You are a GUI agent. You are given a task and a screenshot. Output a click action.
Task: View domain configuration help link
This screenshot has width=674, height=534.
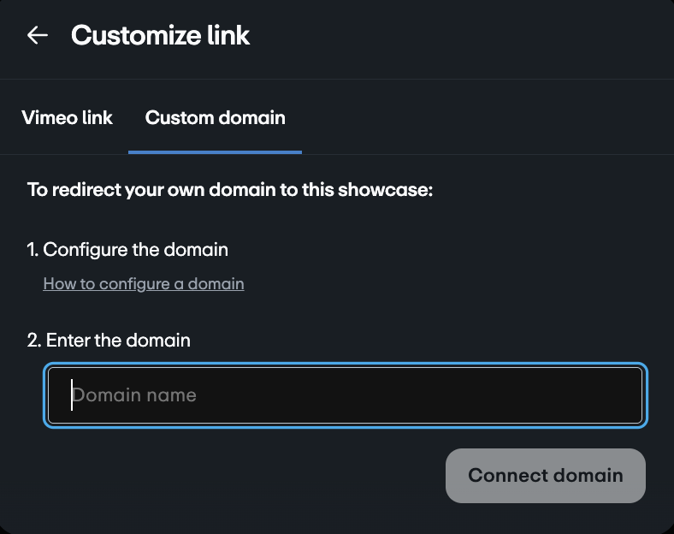click(144, 284)
